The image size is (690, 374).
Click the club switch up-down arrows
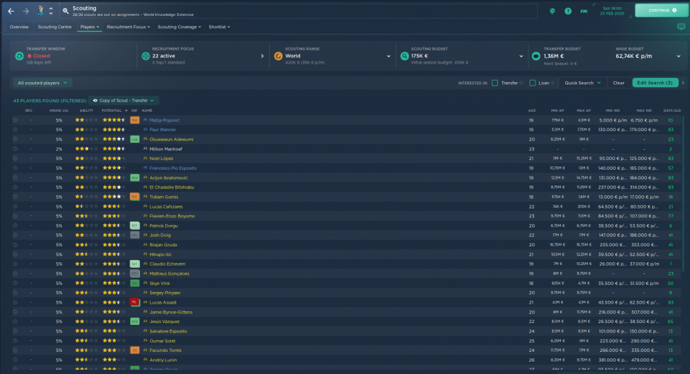pos(50,11)
